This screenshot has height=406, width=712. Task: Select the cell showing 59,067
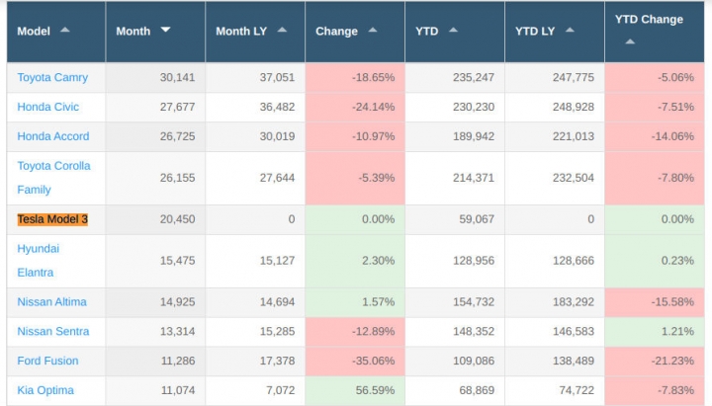[455, 219]
